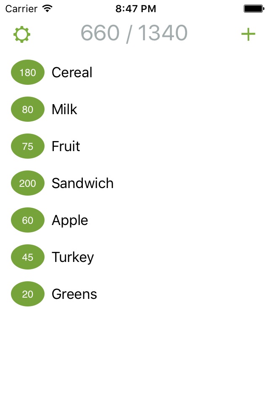269x403 pixels.
Task: Open settings with the gear icon
Action: click(x=22, y=34)
